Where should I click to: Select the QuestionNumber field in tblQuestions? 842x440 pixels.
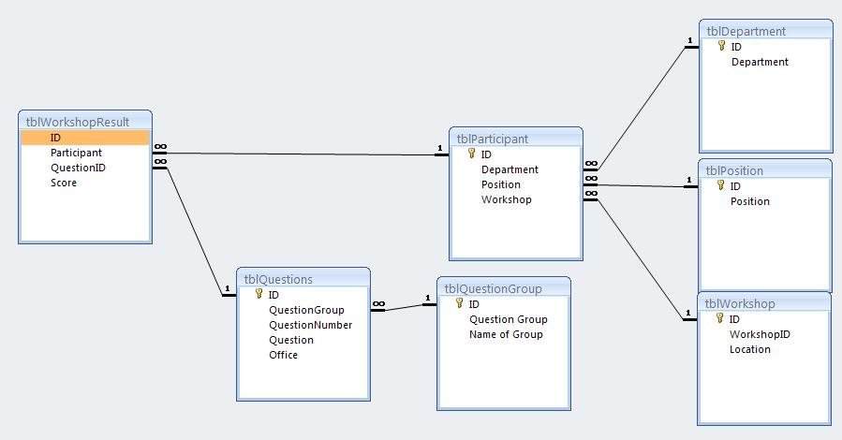pos(310,325)
